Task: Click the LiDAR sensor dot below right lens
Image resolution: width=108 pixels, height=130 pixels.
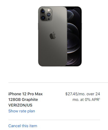Action: coord(49,19)
